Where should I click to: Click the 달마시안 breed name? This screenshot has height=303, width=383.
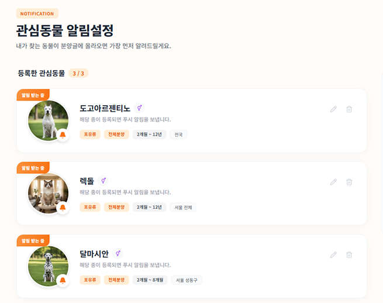(x=94, y=254)
